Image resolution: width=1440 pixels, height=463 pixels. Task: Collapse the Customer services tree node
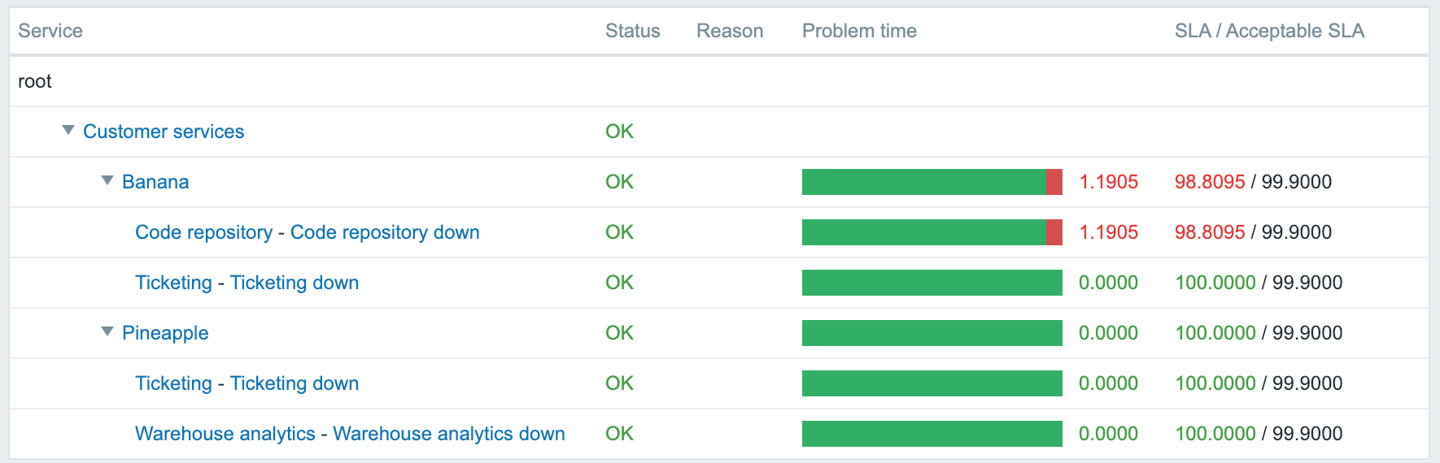pyautogui.click(x=68, y=131)
